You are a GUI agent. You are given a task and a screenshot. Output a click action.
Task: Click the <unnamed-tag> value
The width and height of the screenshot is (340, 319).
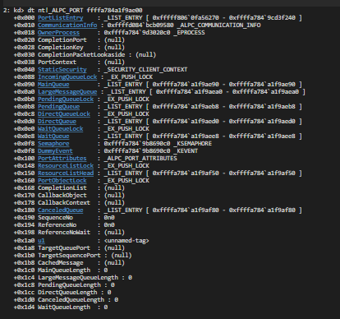[x=126, y=241]
